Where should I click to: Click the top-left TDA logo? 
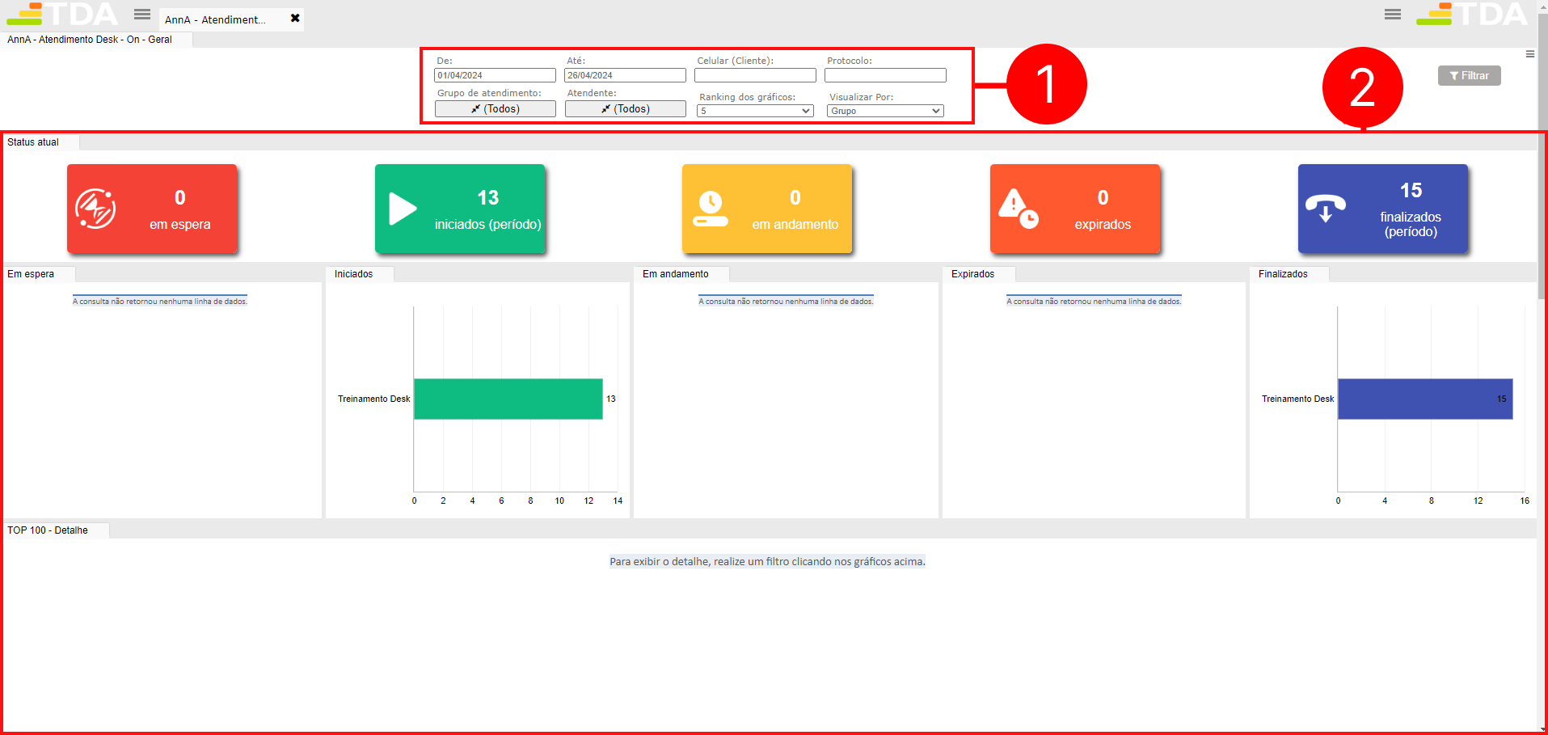[x=62, y=14]
